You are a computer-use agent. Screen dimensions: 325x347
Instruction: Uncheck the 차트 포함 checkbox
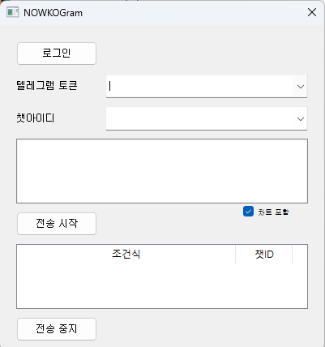coord(248,212)
